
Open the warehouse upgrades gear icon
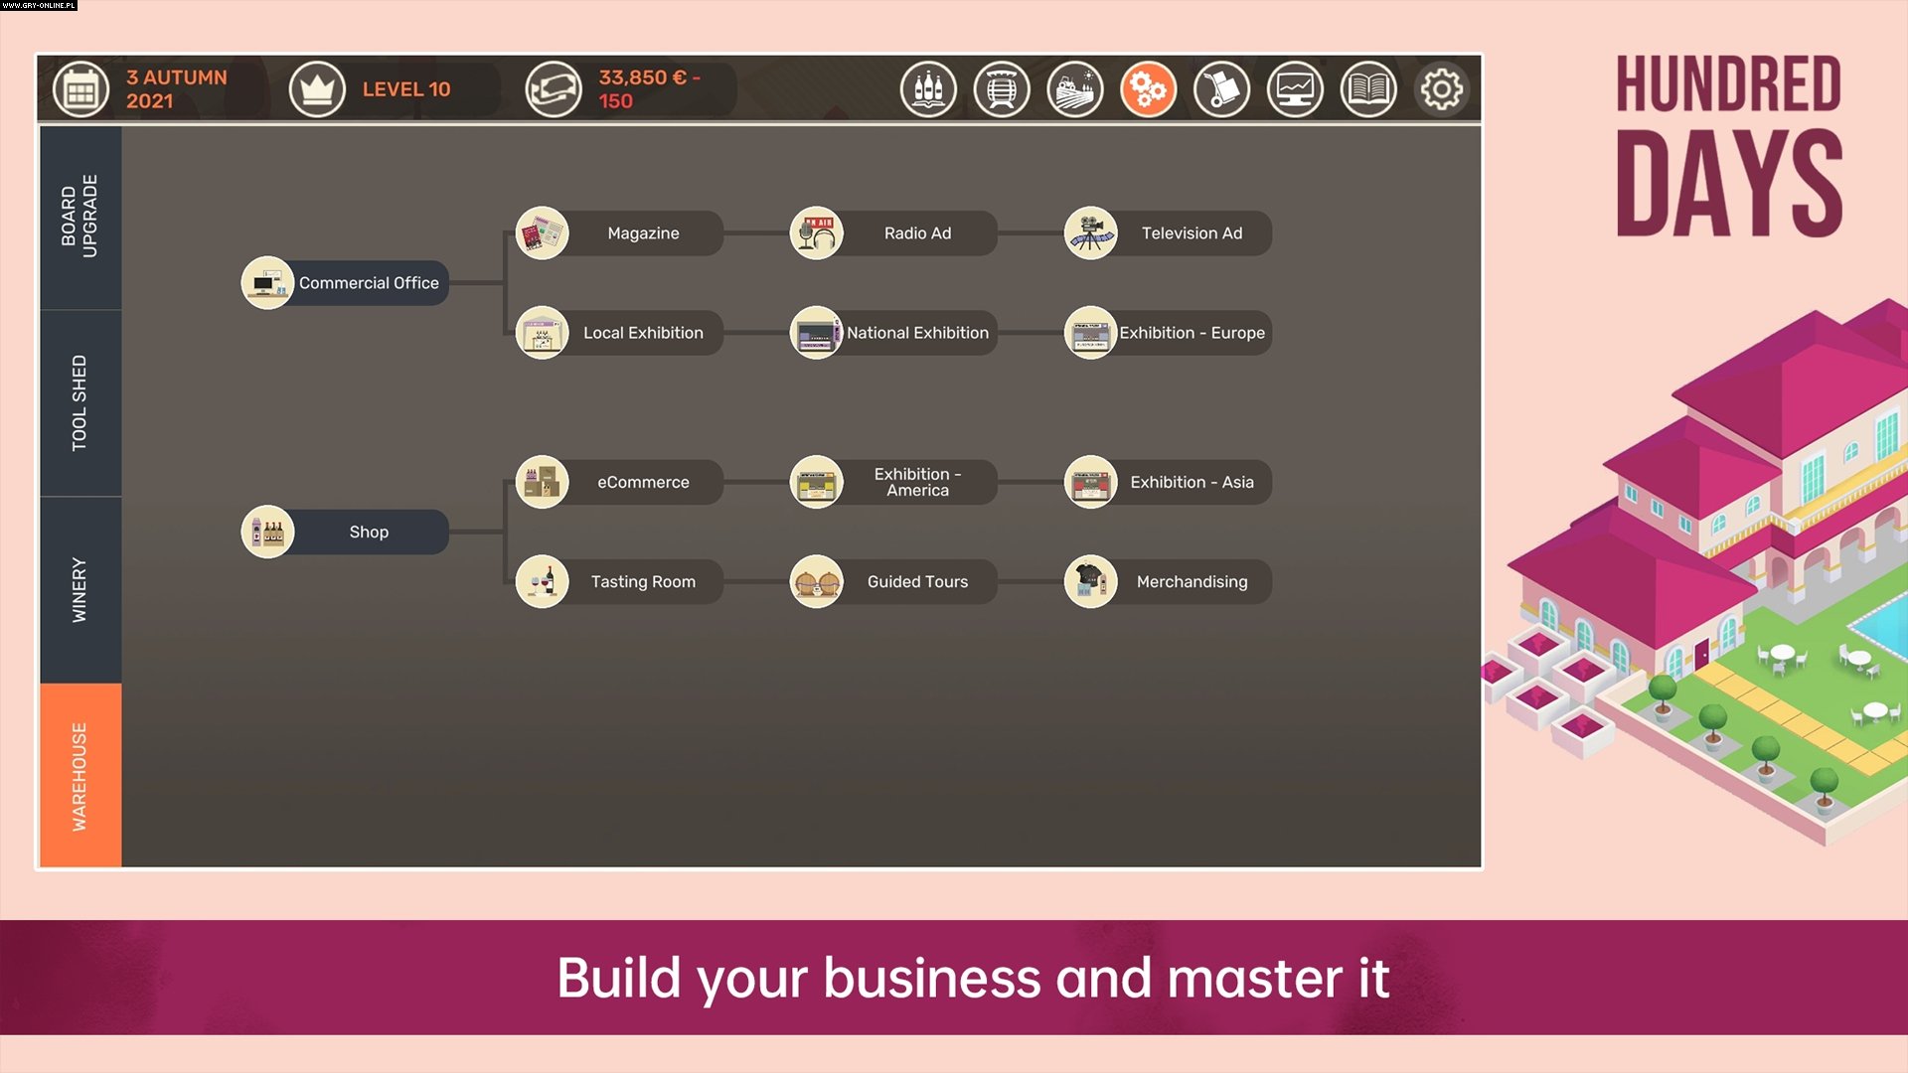[x=1149, y=88]
